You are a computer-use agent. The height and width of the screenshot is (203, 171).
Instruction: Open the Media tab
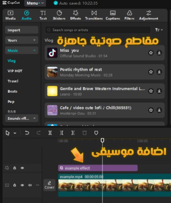[x=11, y=15]
